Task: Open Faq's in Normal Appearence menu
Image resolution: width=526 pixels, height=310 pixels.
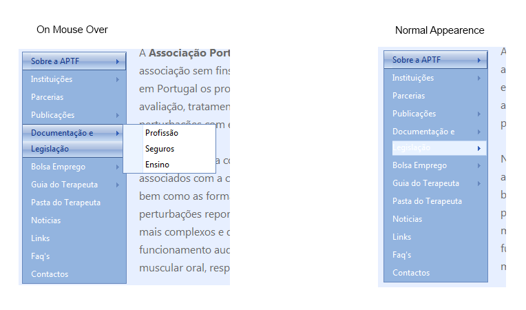Action: click(401, 255)
